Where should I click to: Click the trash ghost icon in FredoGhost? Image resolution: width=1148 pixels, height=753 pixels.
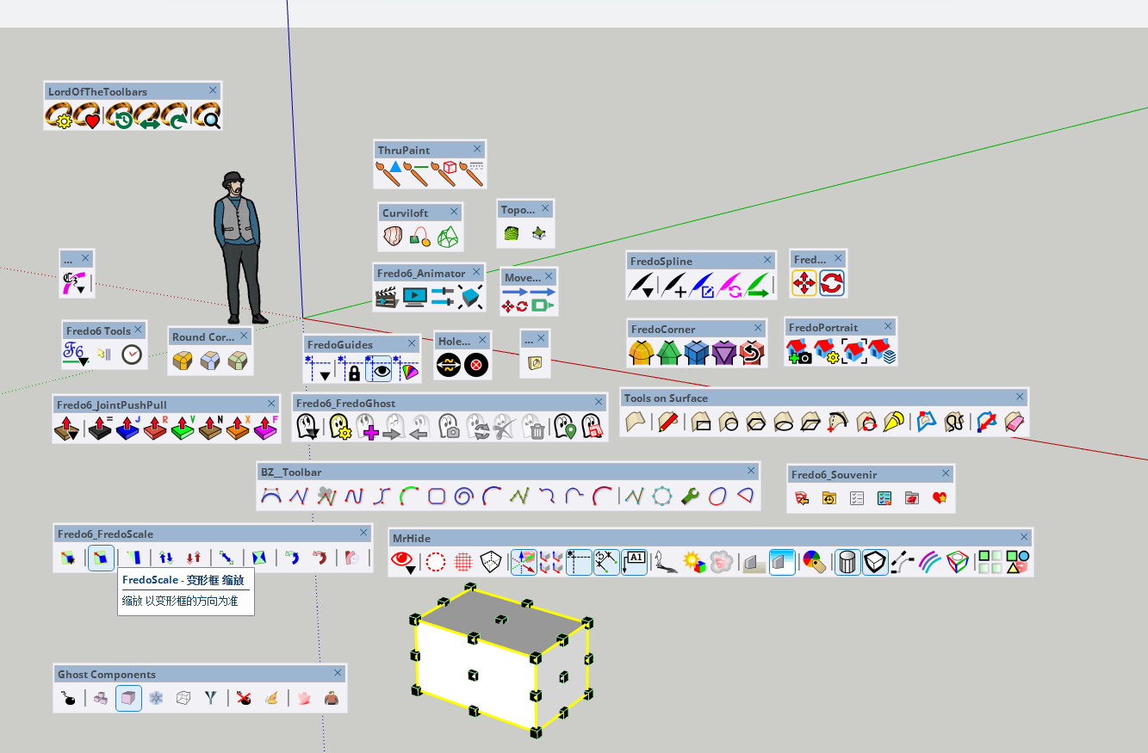pos(537,427)
